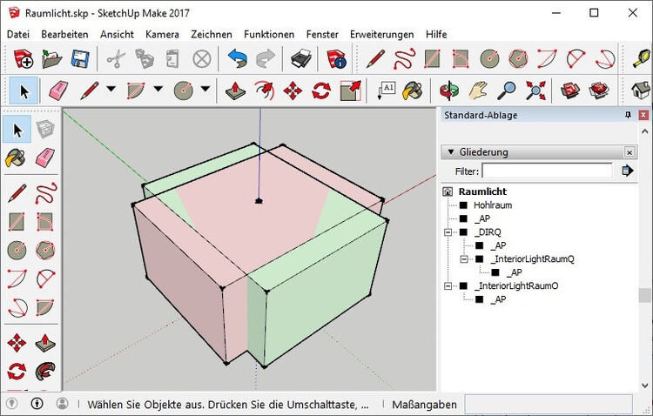Click the Zoom Extents icon
Screen dimensions: 653x416
point(535,90)
